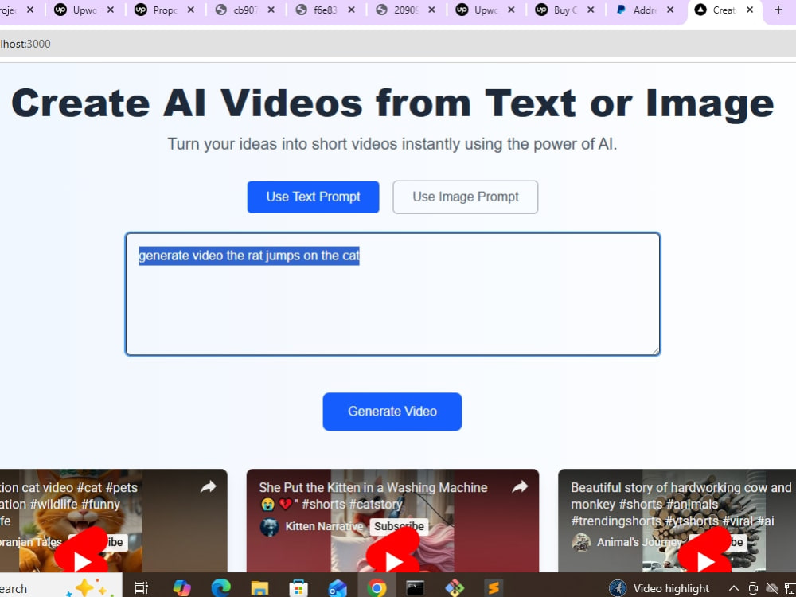Click the localhost:3000 address bar
Viewport: 796px width, 597px height.
[398, 44]
